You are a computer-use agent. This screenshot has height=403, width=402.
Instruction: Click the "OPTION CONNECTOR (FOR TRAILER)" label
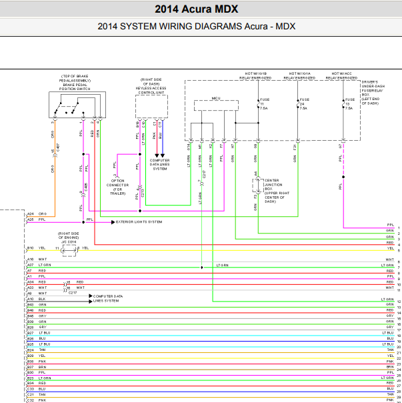(117, 187)
